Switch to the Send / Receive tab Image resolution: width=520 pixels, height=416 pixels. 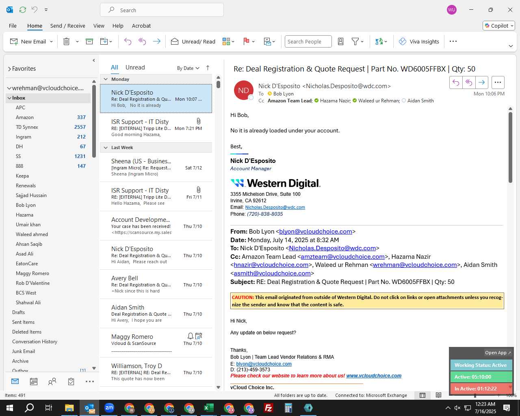coord(68,26)
